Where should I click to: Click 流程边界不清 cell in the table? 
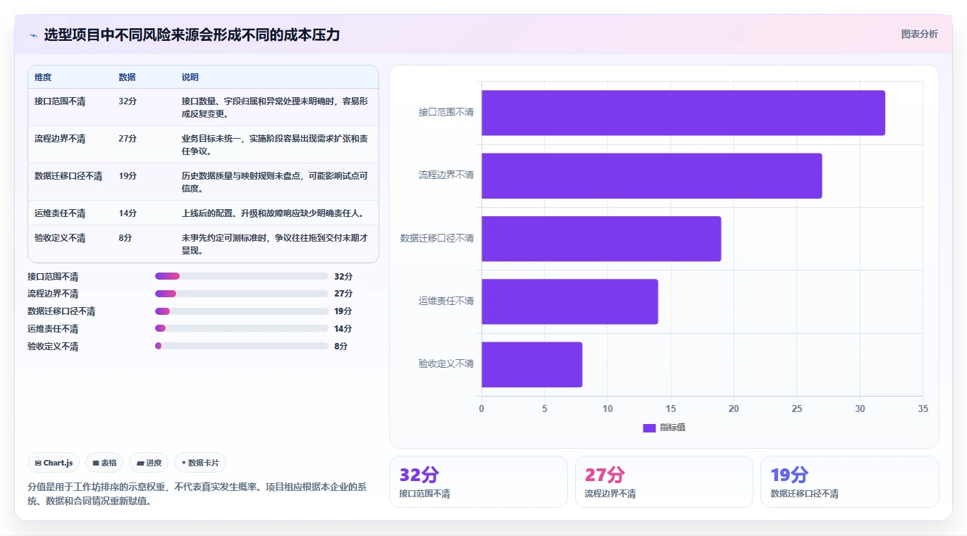pos(60,139)
